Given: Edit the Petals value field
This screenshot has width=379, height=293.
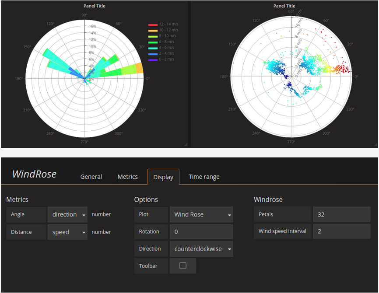Looking at the screenshot, I should pyautogui.click(x=341, y=214).
